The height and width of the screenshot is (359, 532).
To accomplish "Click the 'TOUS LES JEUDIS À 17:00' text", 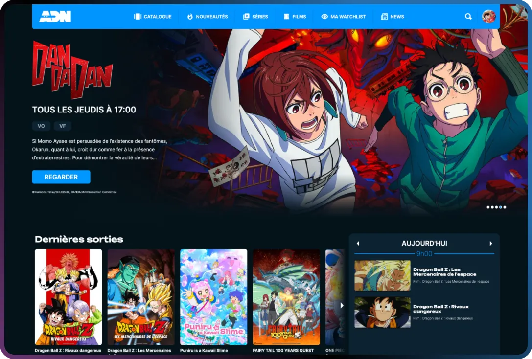I will [x=84, y=110].
